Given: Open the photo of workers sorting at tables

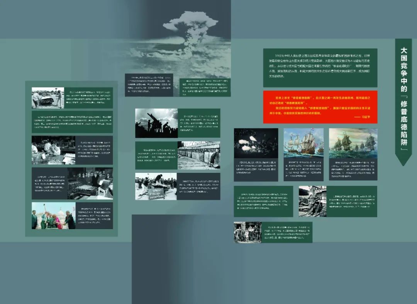Looking at the screenshot, I should pyautogui.click(x=53, y=150).
